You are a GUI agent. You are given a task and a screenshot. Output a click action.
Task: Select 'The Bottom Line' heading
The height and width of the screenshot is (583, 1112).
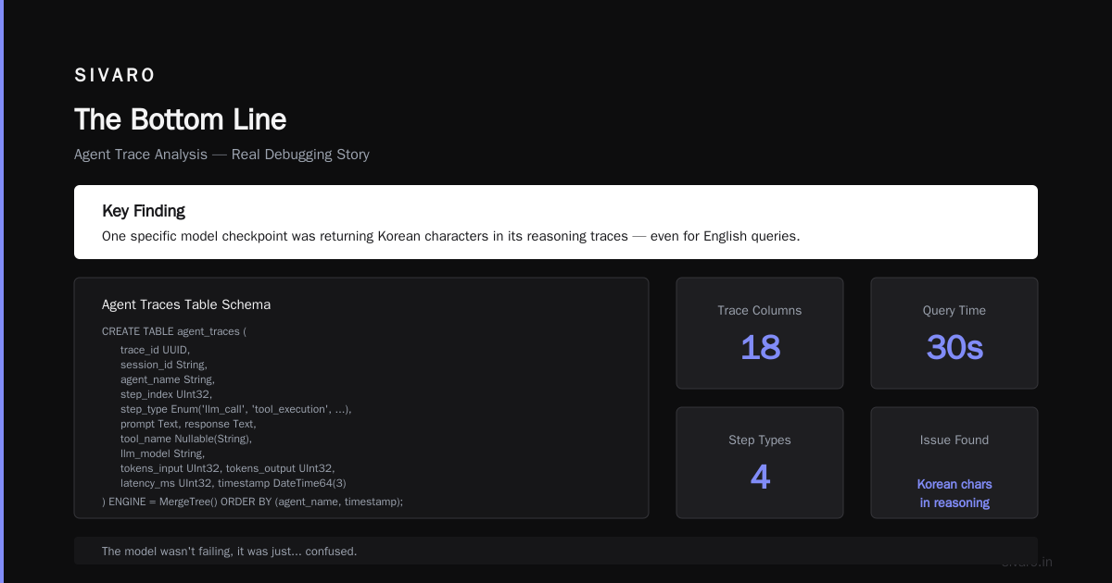pos(180,119)
